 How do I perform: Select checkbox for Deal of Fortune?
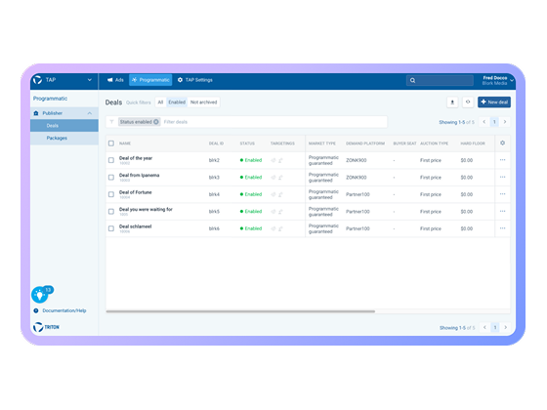(x=111, y=194)
